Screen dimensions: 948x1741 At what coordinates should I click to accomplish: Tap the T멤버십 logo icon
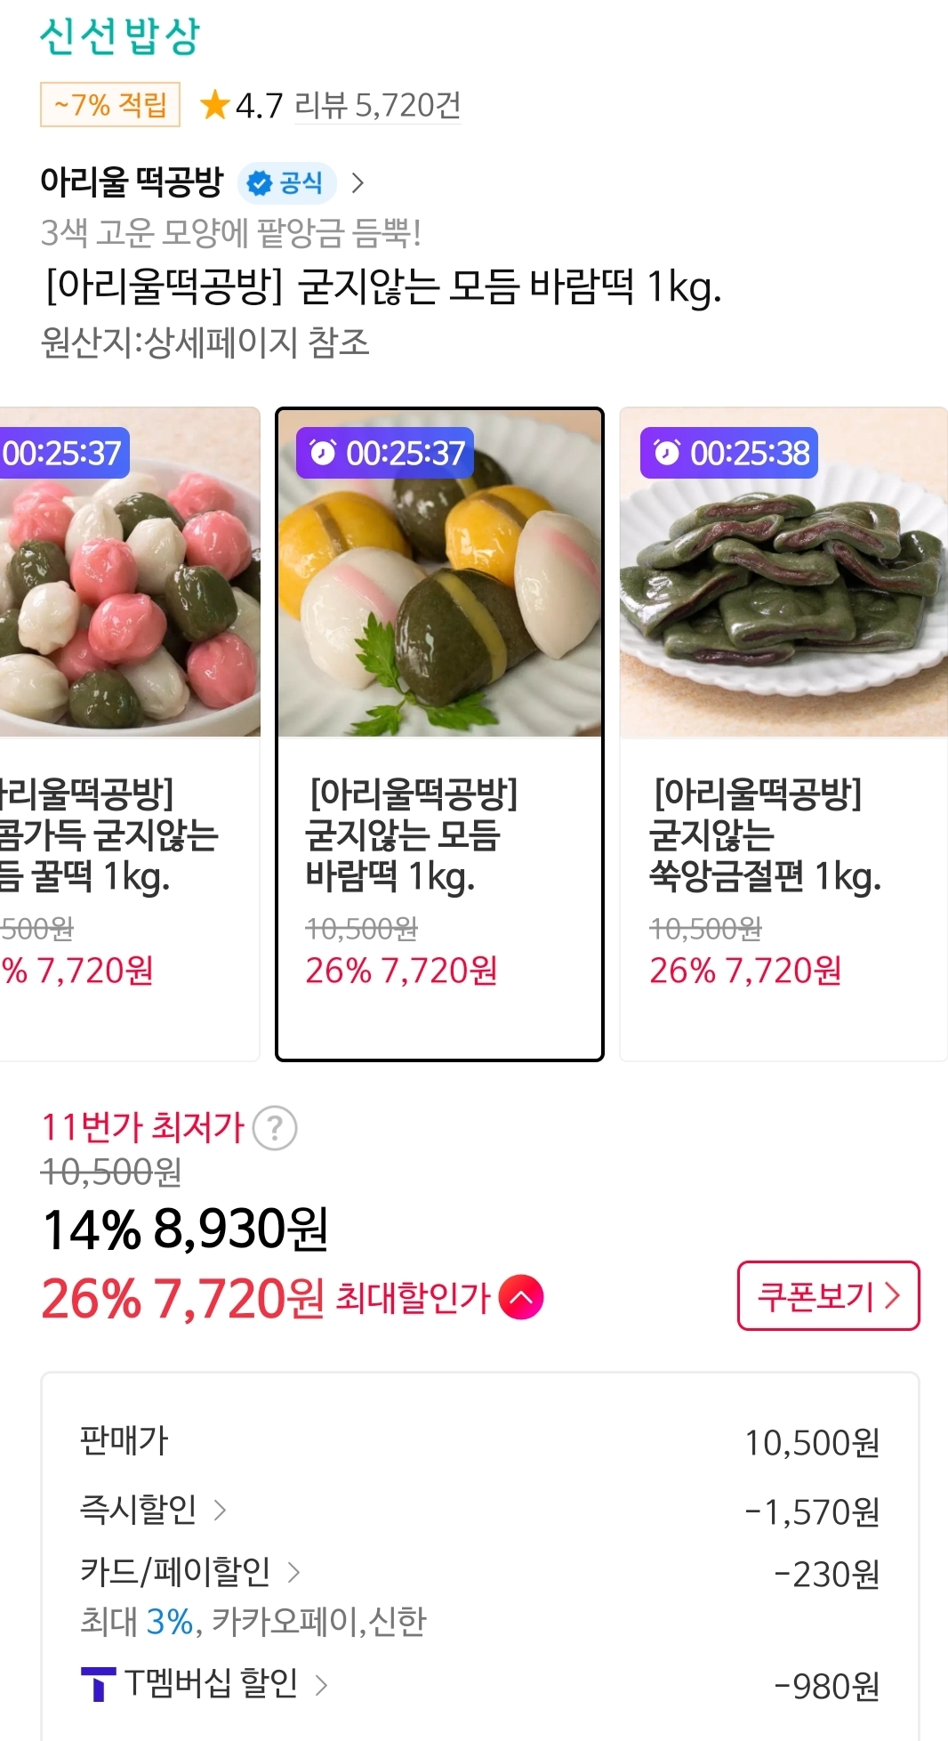point(98,1683)
